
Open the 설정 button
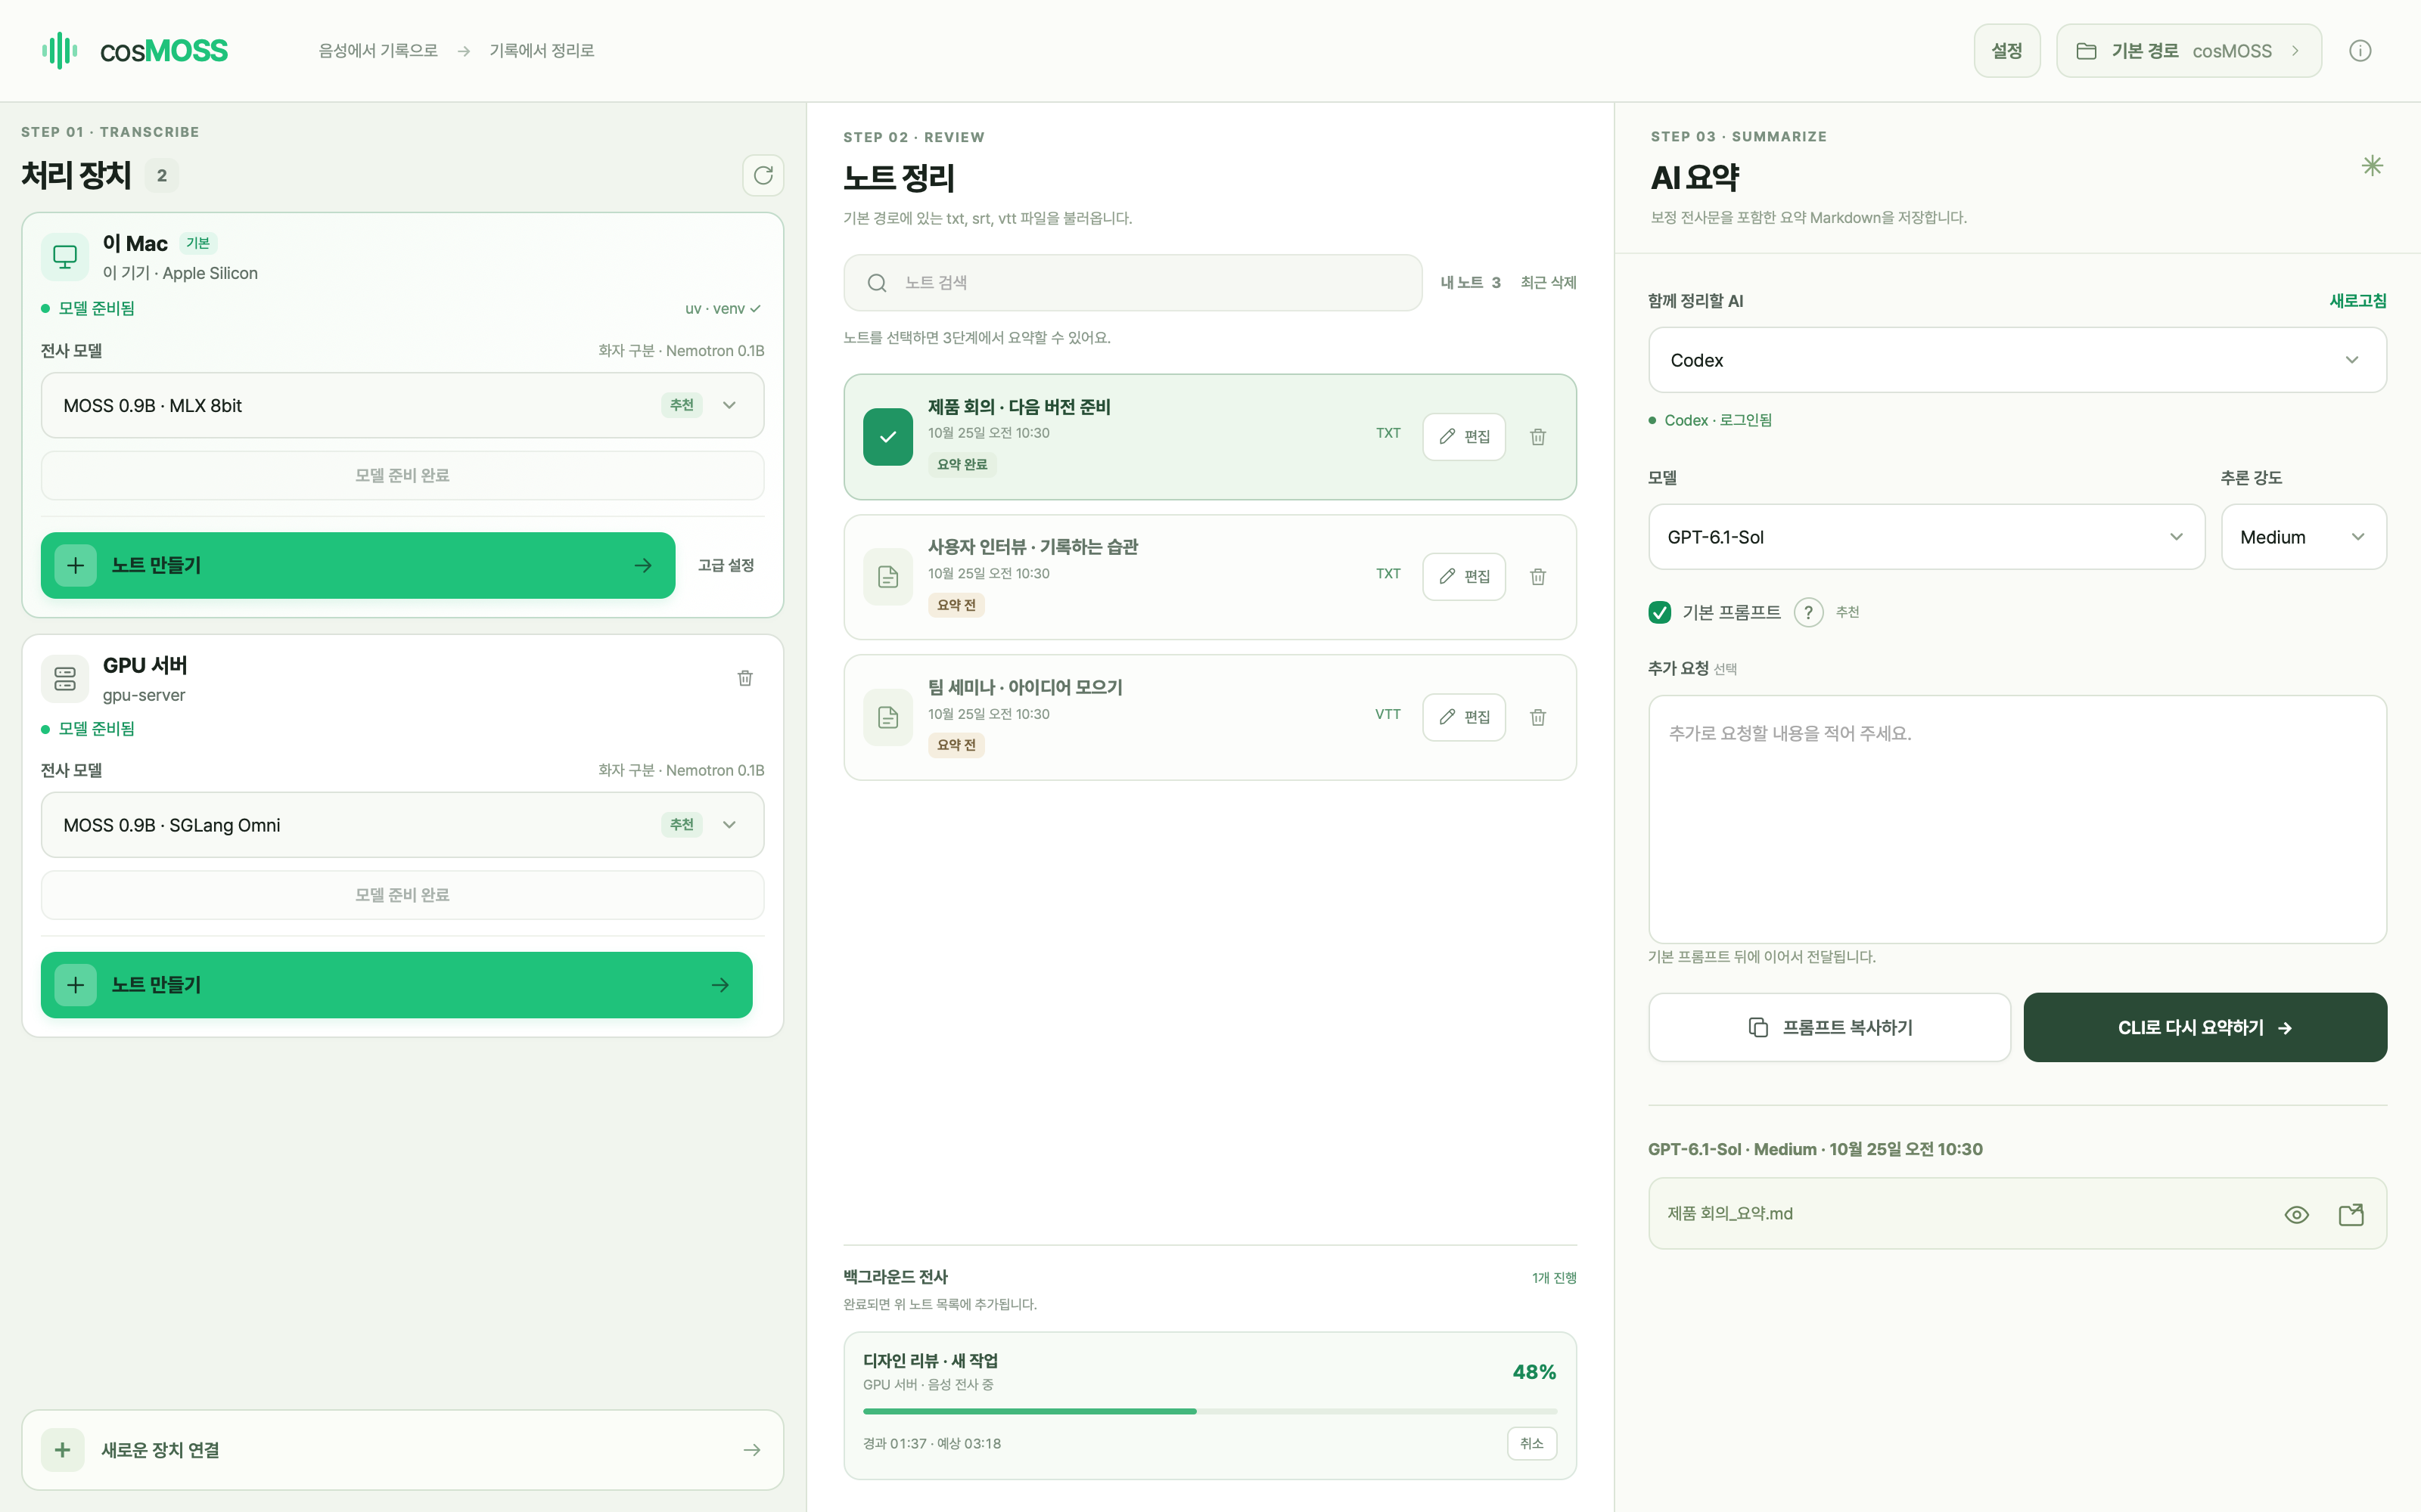click(x=2006, y=51)
